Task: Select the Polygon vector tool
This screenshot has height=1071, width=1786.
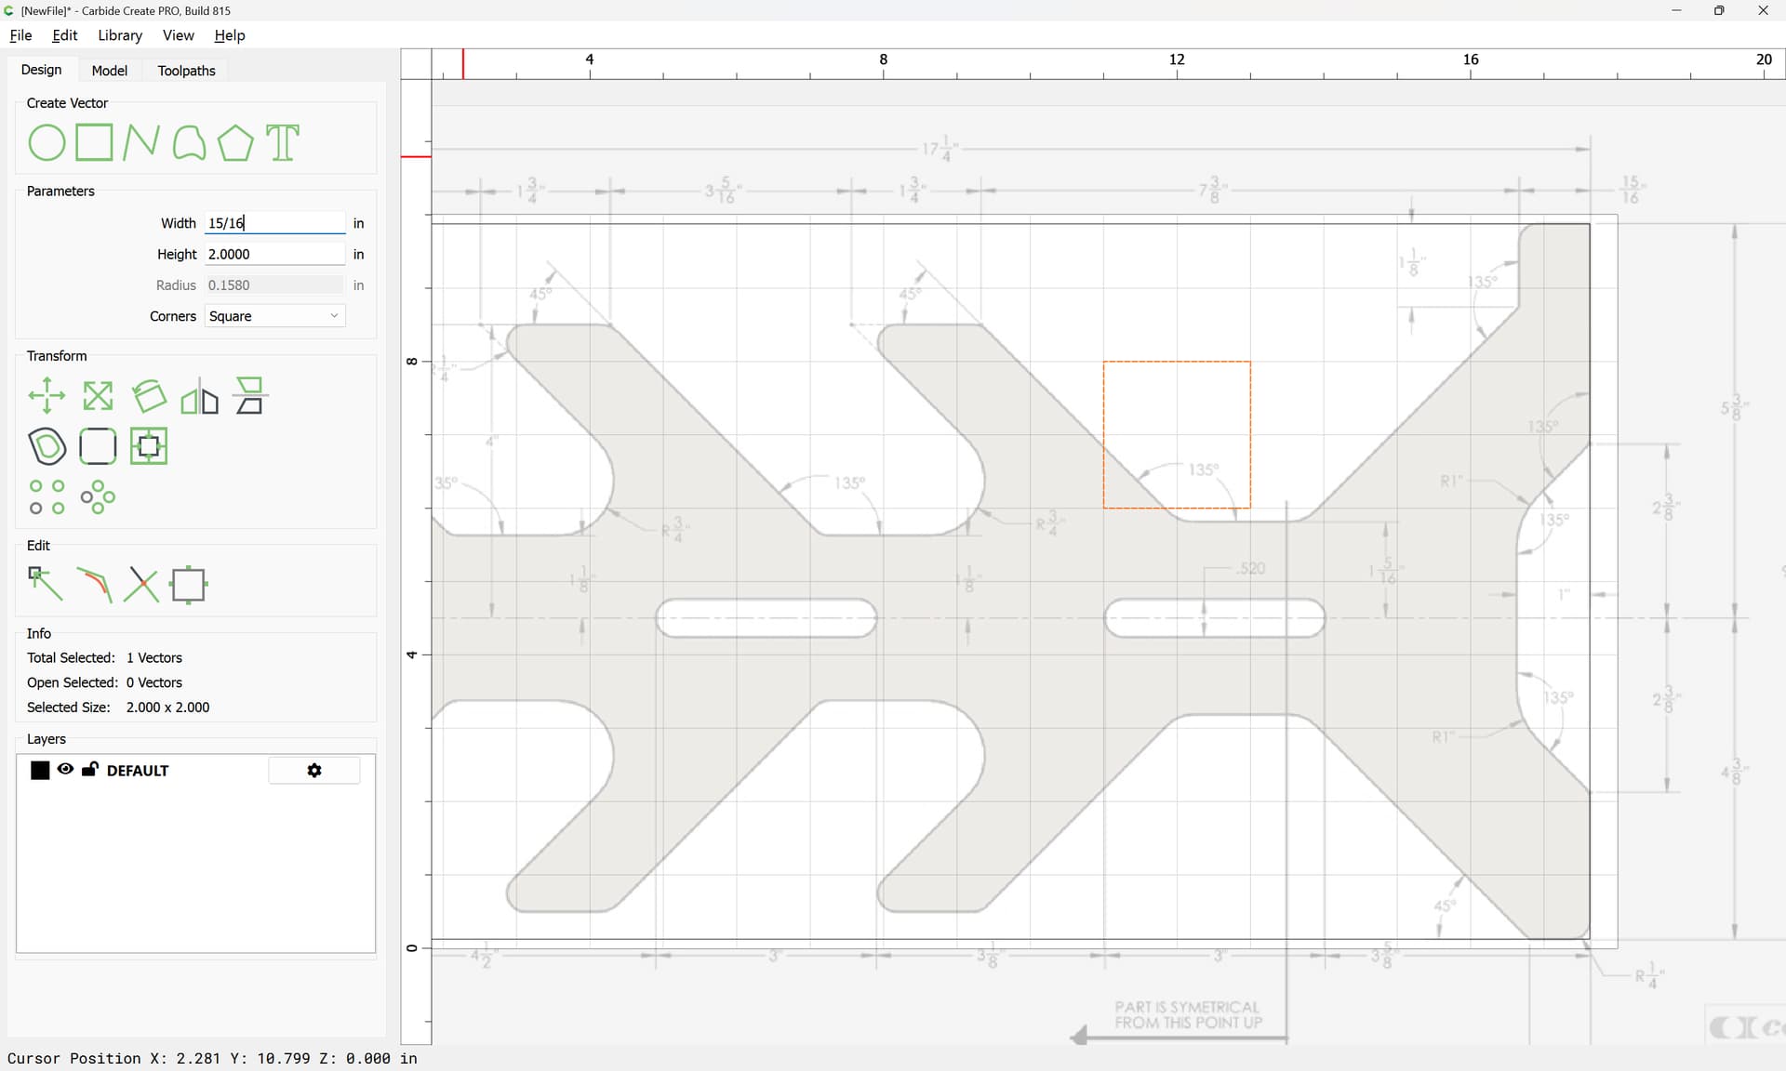Action: coord(235,143)
